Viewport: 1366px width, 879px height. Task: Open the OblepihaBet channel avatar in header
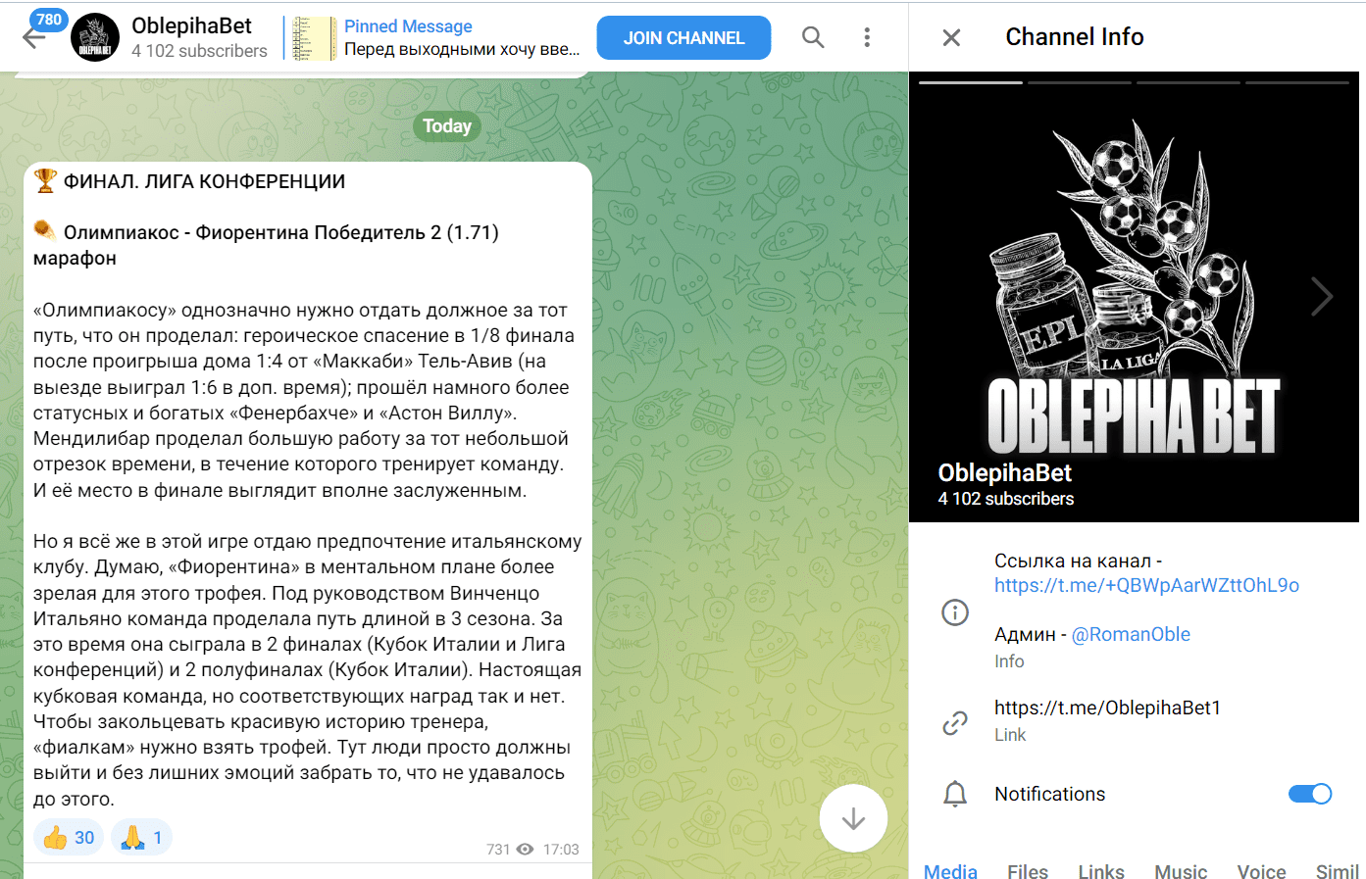[95, 38]
